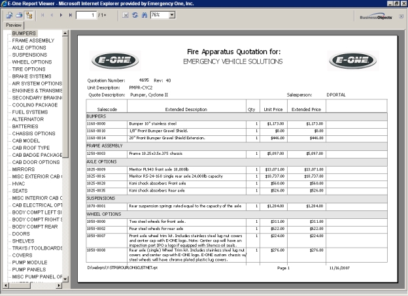This screenshot has height=296, width=408.
Task: Click the Business Objects logo
Action: click(376, 16)
